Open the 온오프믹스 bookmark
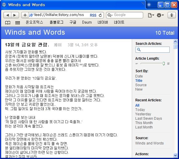 pyautogui.click(x=34, y=22)
